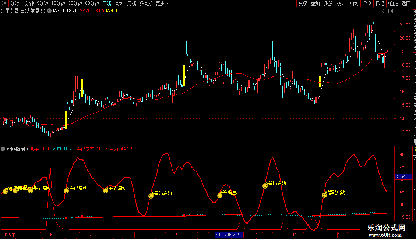Viewport: 416px width, 239px height.
Task: Click the yellow signal candle in December near 17.00
Action: click(320, 82)
